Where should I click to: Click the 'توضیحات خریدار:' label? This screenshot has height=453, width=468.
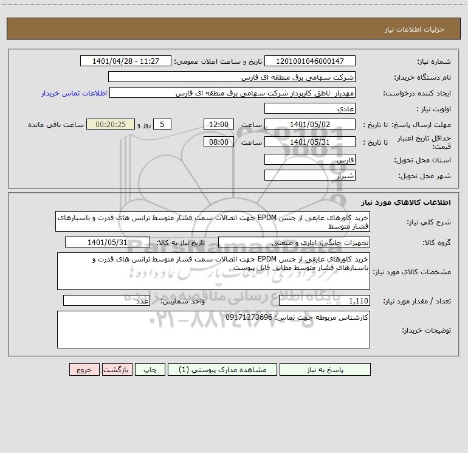point(426,330)
